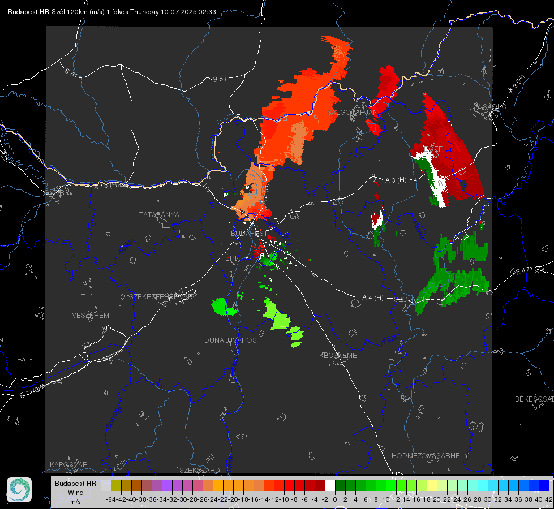Choose the bright red swatch between -10 and -8
Image resolution: width=554 pixels, height=509 pixels.
tap(289, 485)
